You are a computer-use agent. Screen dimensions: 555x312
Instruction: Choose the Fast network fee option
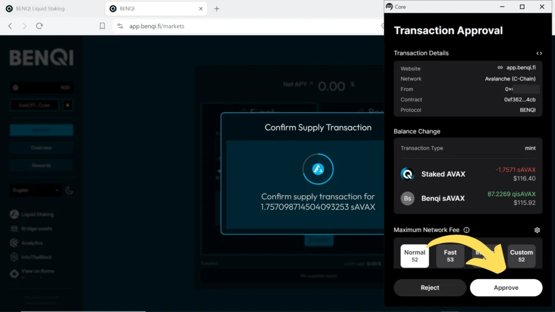(450, 256)
